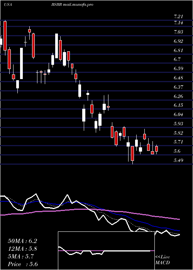This screenshot has height=270, width=193.
Task: Click the 5.93 price axis label
Action: pyautogui.click(x=178, y=124)
